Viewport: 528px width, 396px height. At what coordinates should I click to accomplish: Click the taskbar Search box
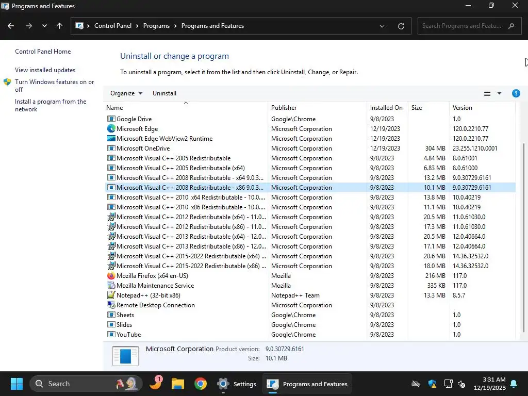[86, 384]
